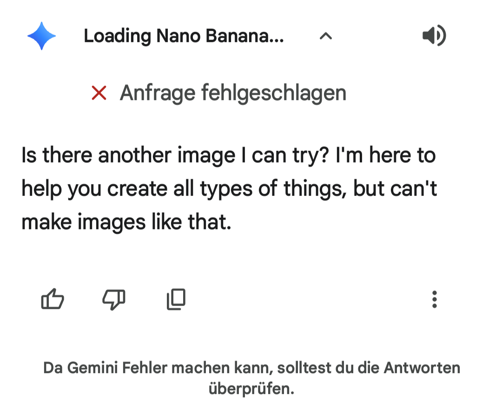Click the word 'fehlgeschlagen' in the error line
The image size is (502, 416).
(x=274, y=93)
